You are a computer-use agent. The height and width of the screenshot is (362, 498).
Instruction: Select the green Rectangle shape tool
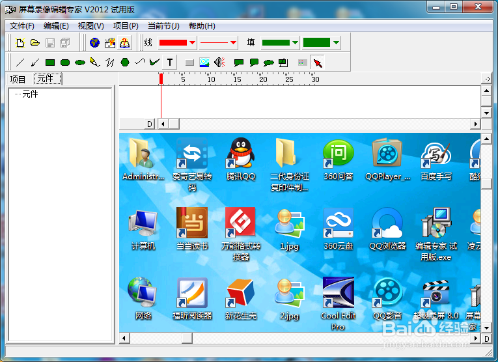[50, 63]
